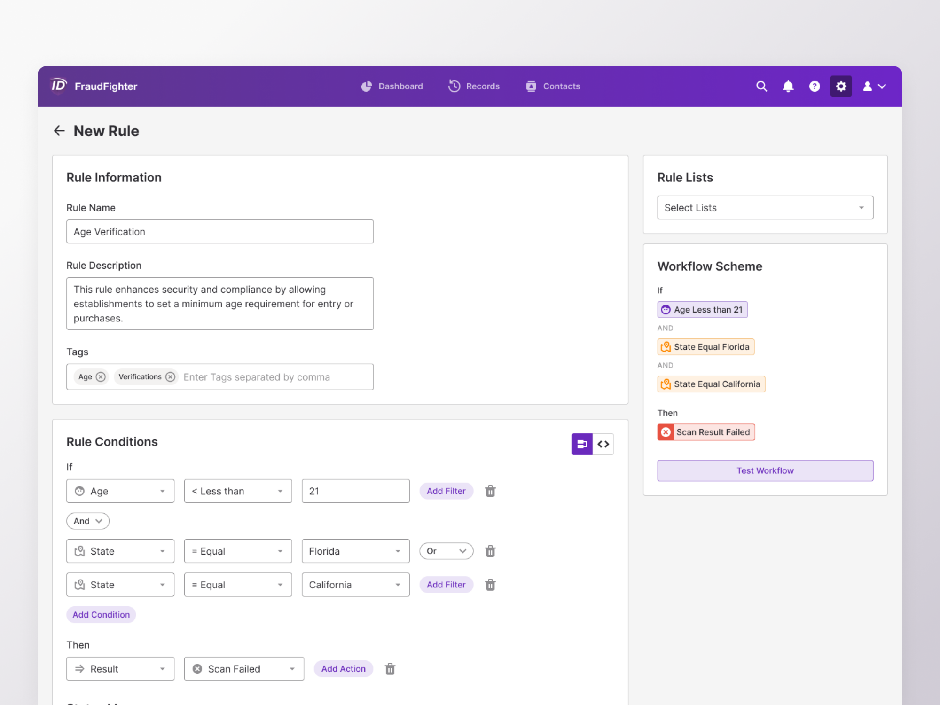Click Add Filter in the California row
The height and width of the screenshot is (705, 940).
click(x=446, y=585)
